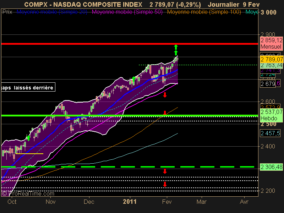Click the 2 600 price axis label

pyautogui.click(x=268, y=102)
